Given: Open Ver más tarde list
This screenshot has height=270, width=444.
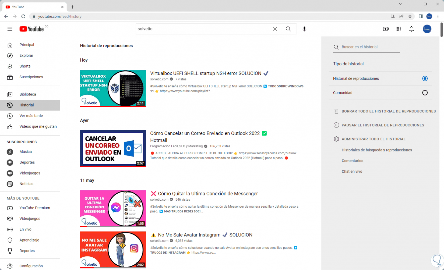Looking at the screenshot, I should [x=30, y=116].
